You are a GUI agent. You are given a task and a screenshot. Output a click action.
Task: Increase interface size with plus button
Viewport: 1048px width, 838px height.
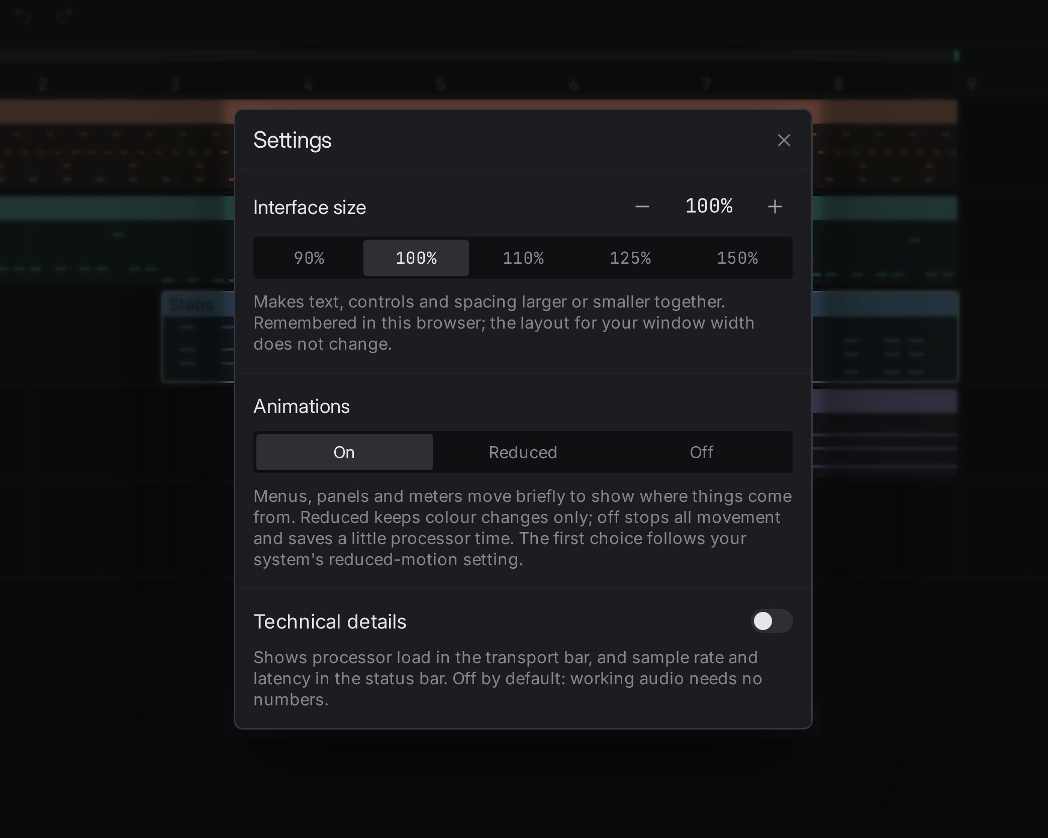click(775, 206)
